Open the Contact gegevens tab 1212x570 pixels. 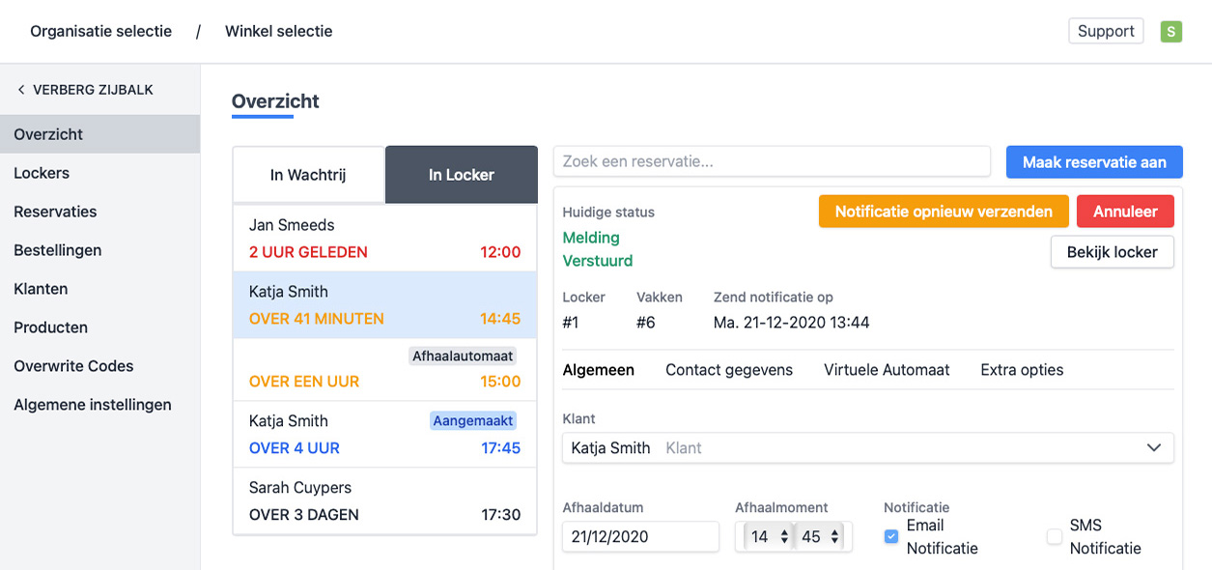pyautogui.click(x=729, y=370)
